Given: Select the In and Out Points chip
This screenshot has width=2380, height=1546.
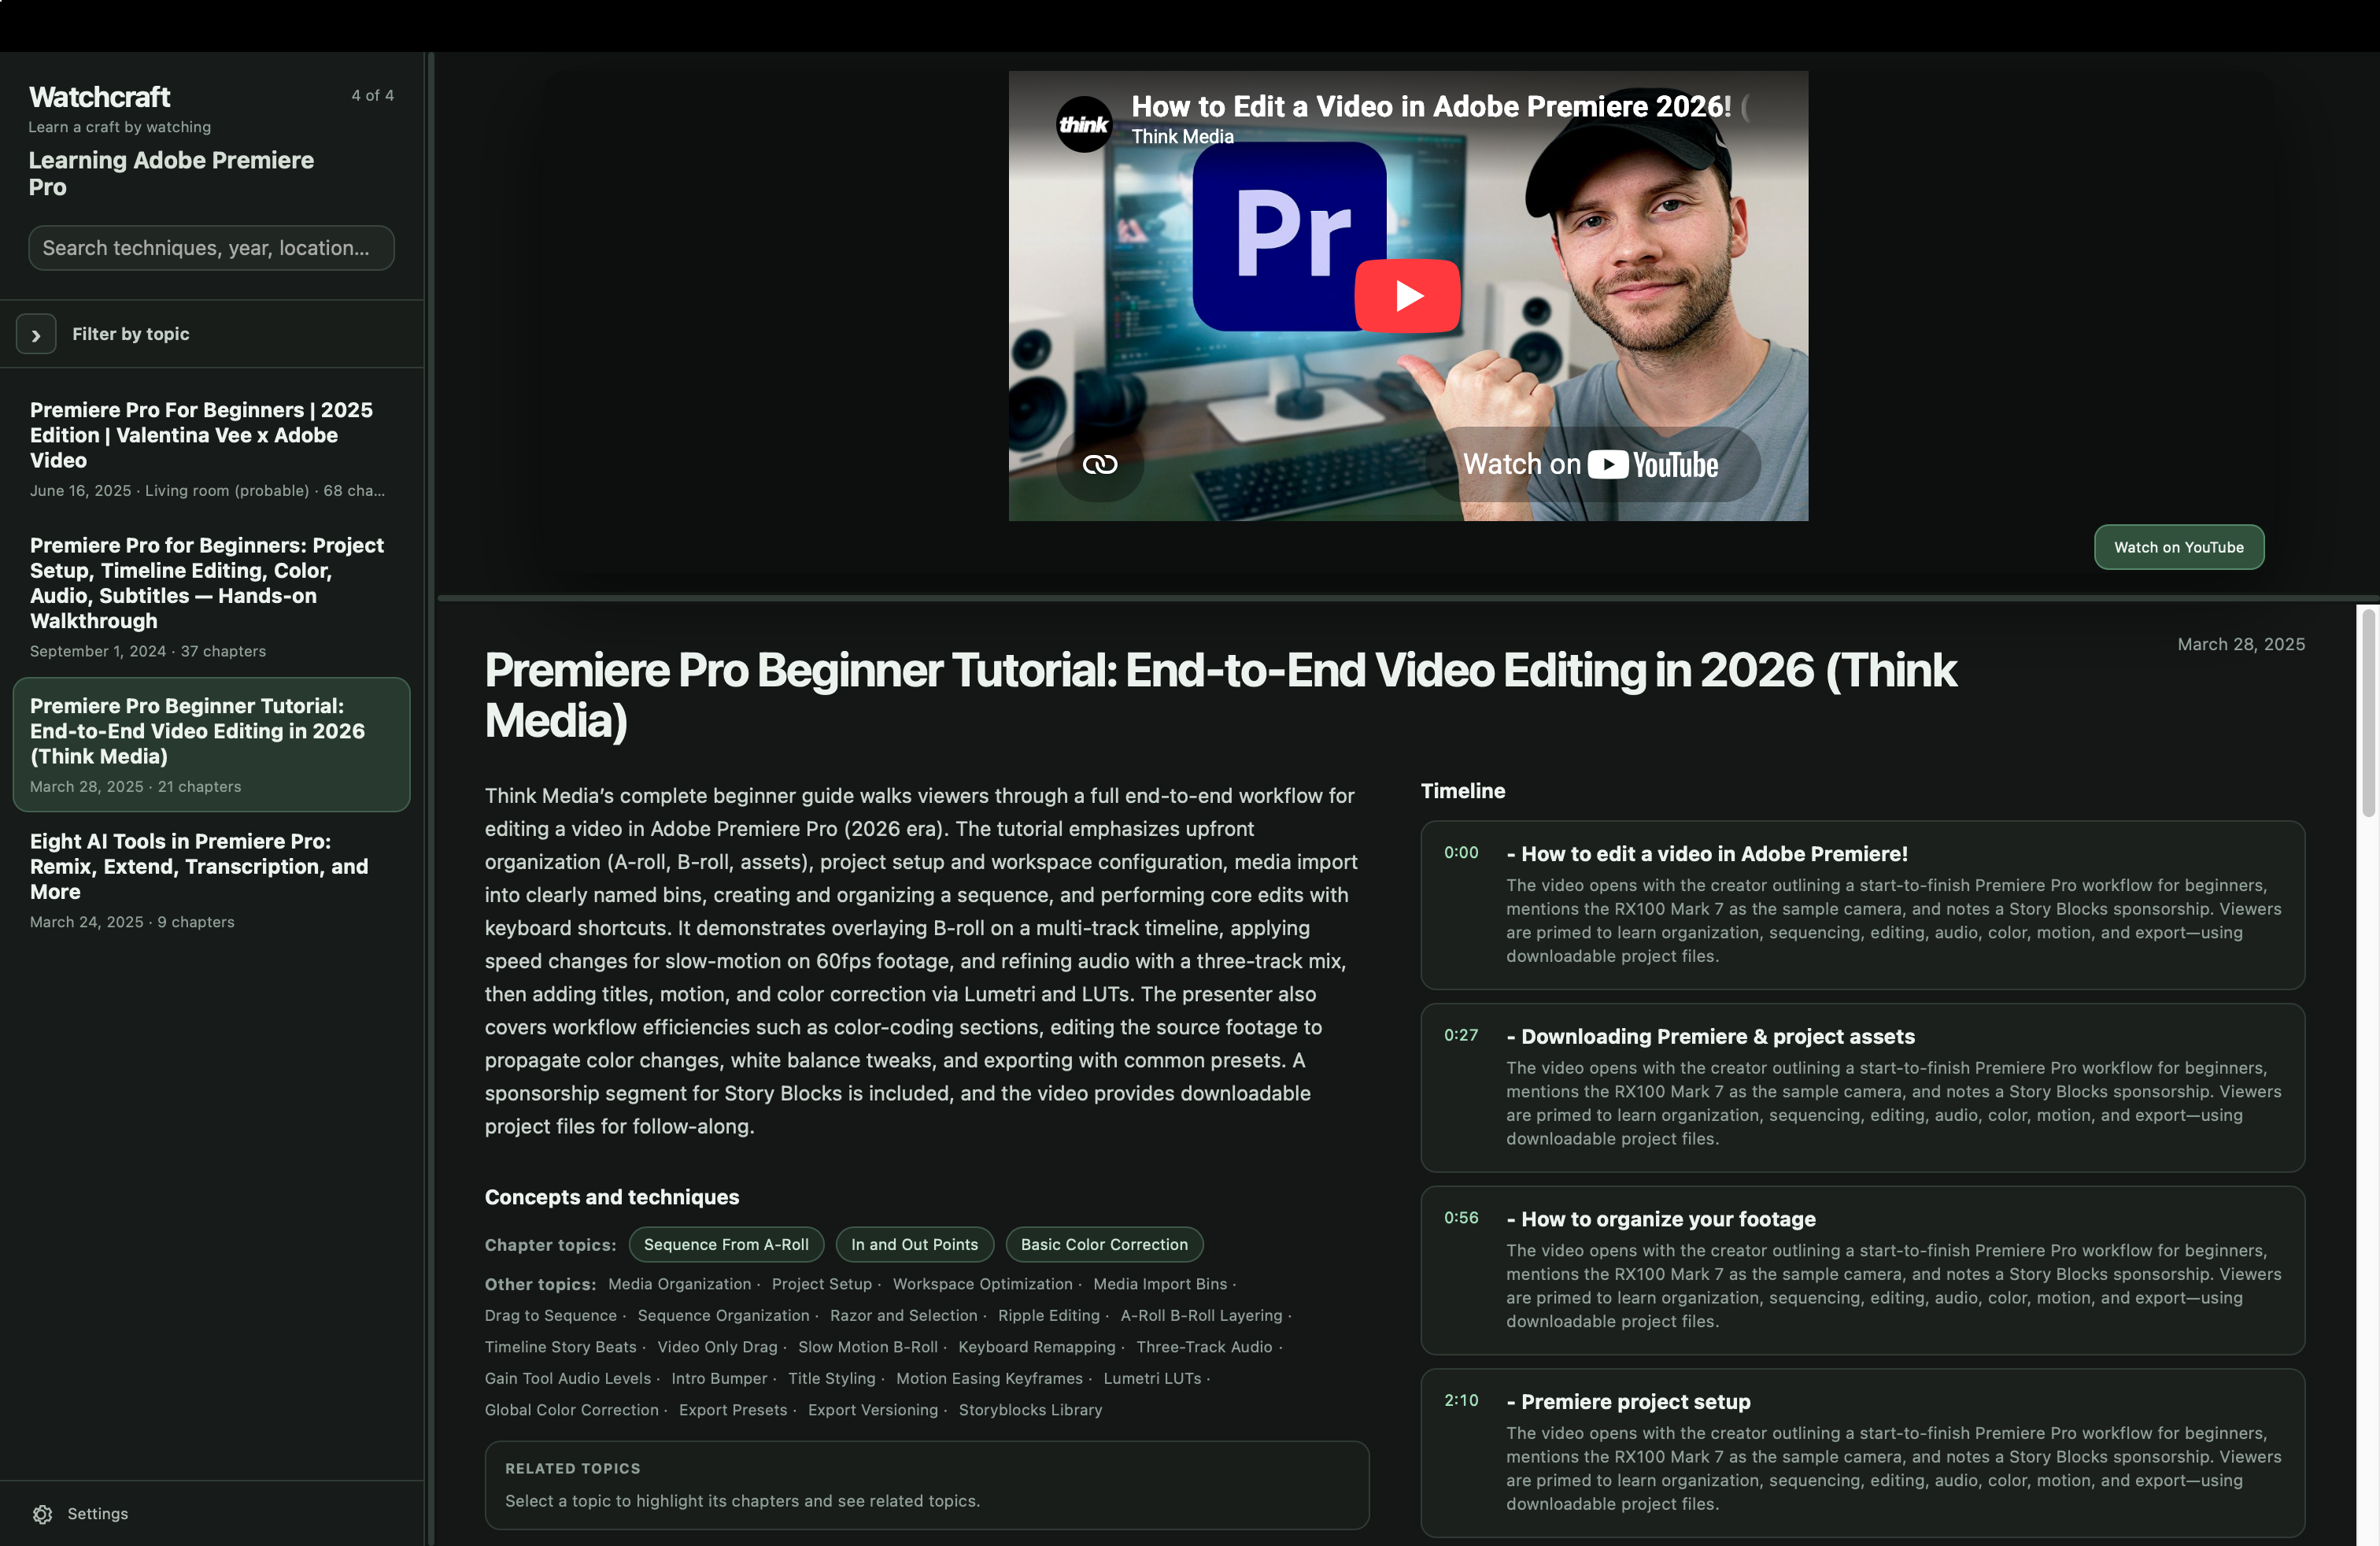Looking at the screenshot, I should (914, 1244).
